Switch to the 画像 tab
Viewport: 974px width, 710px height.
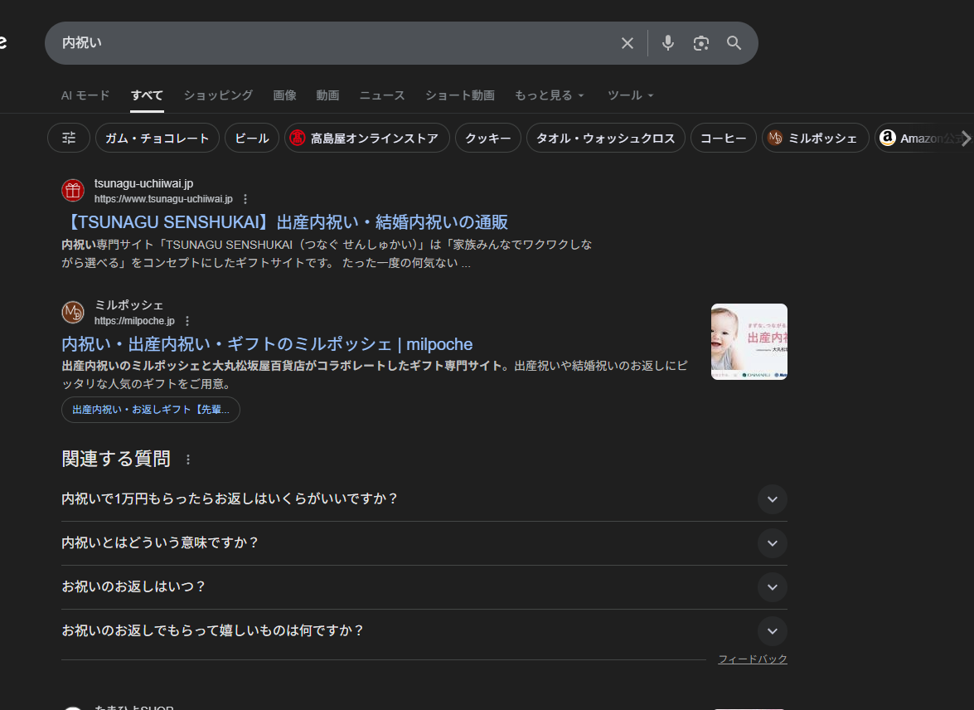pyautogui.click(x=284, y=95)
